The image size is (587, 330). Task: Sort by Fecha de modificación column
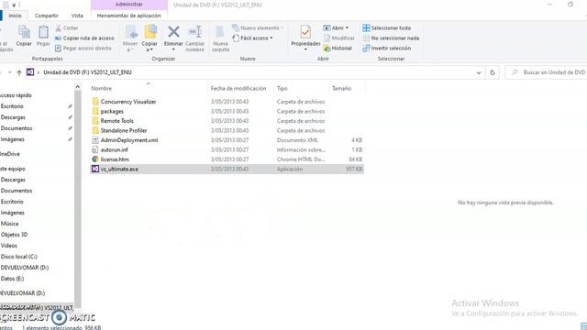238,88
